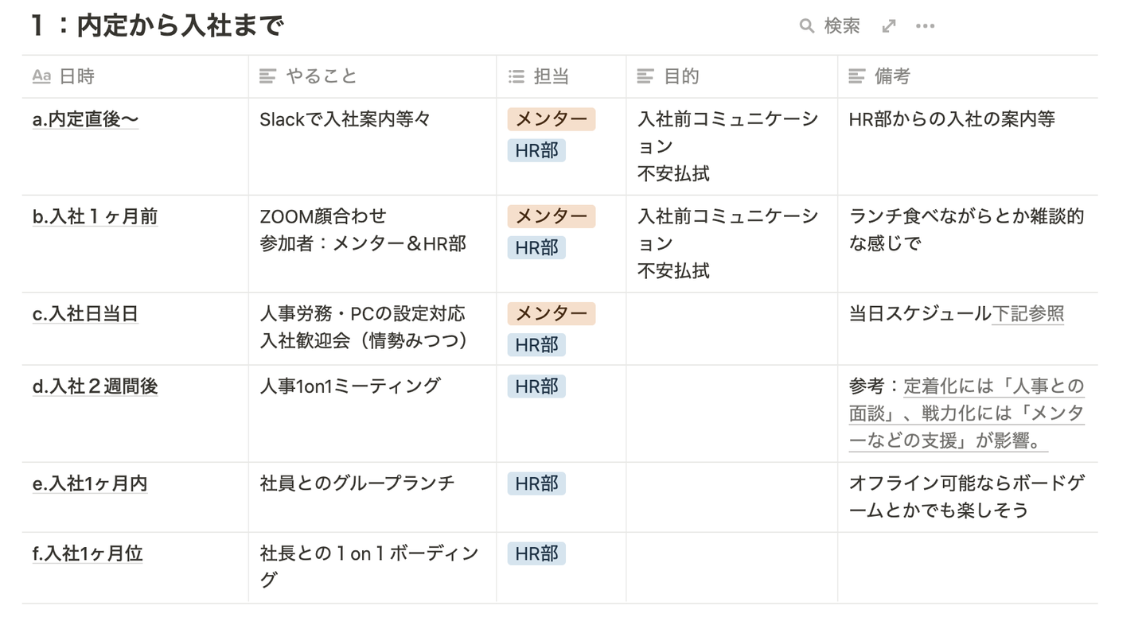Click the 目的 text property icon
The width and height of the screenshot is (1146, 621).
click(x=645, y=76)
